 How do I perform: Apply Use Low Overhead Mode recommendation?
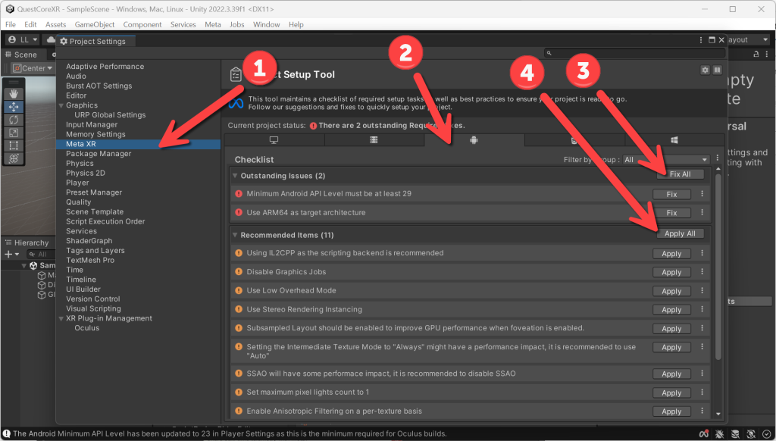(x=671, y=291)
